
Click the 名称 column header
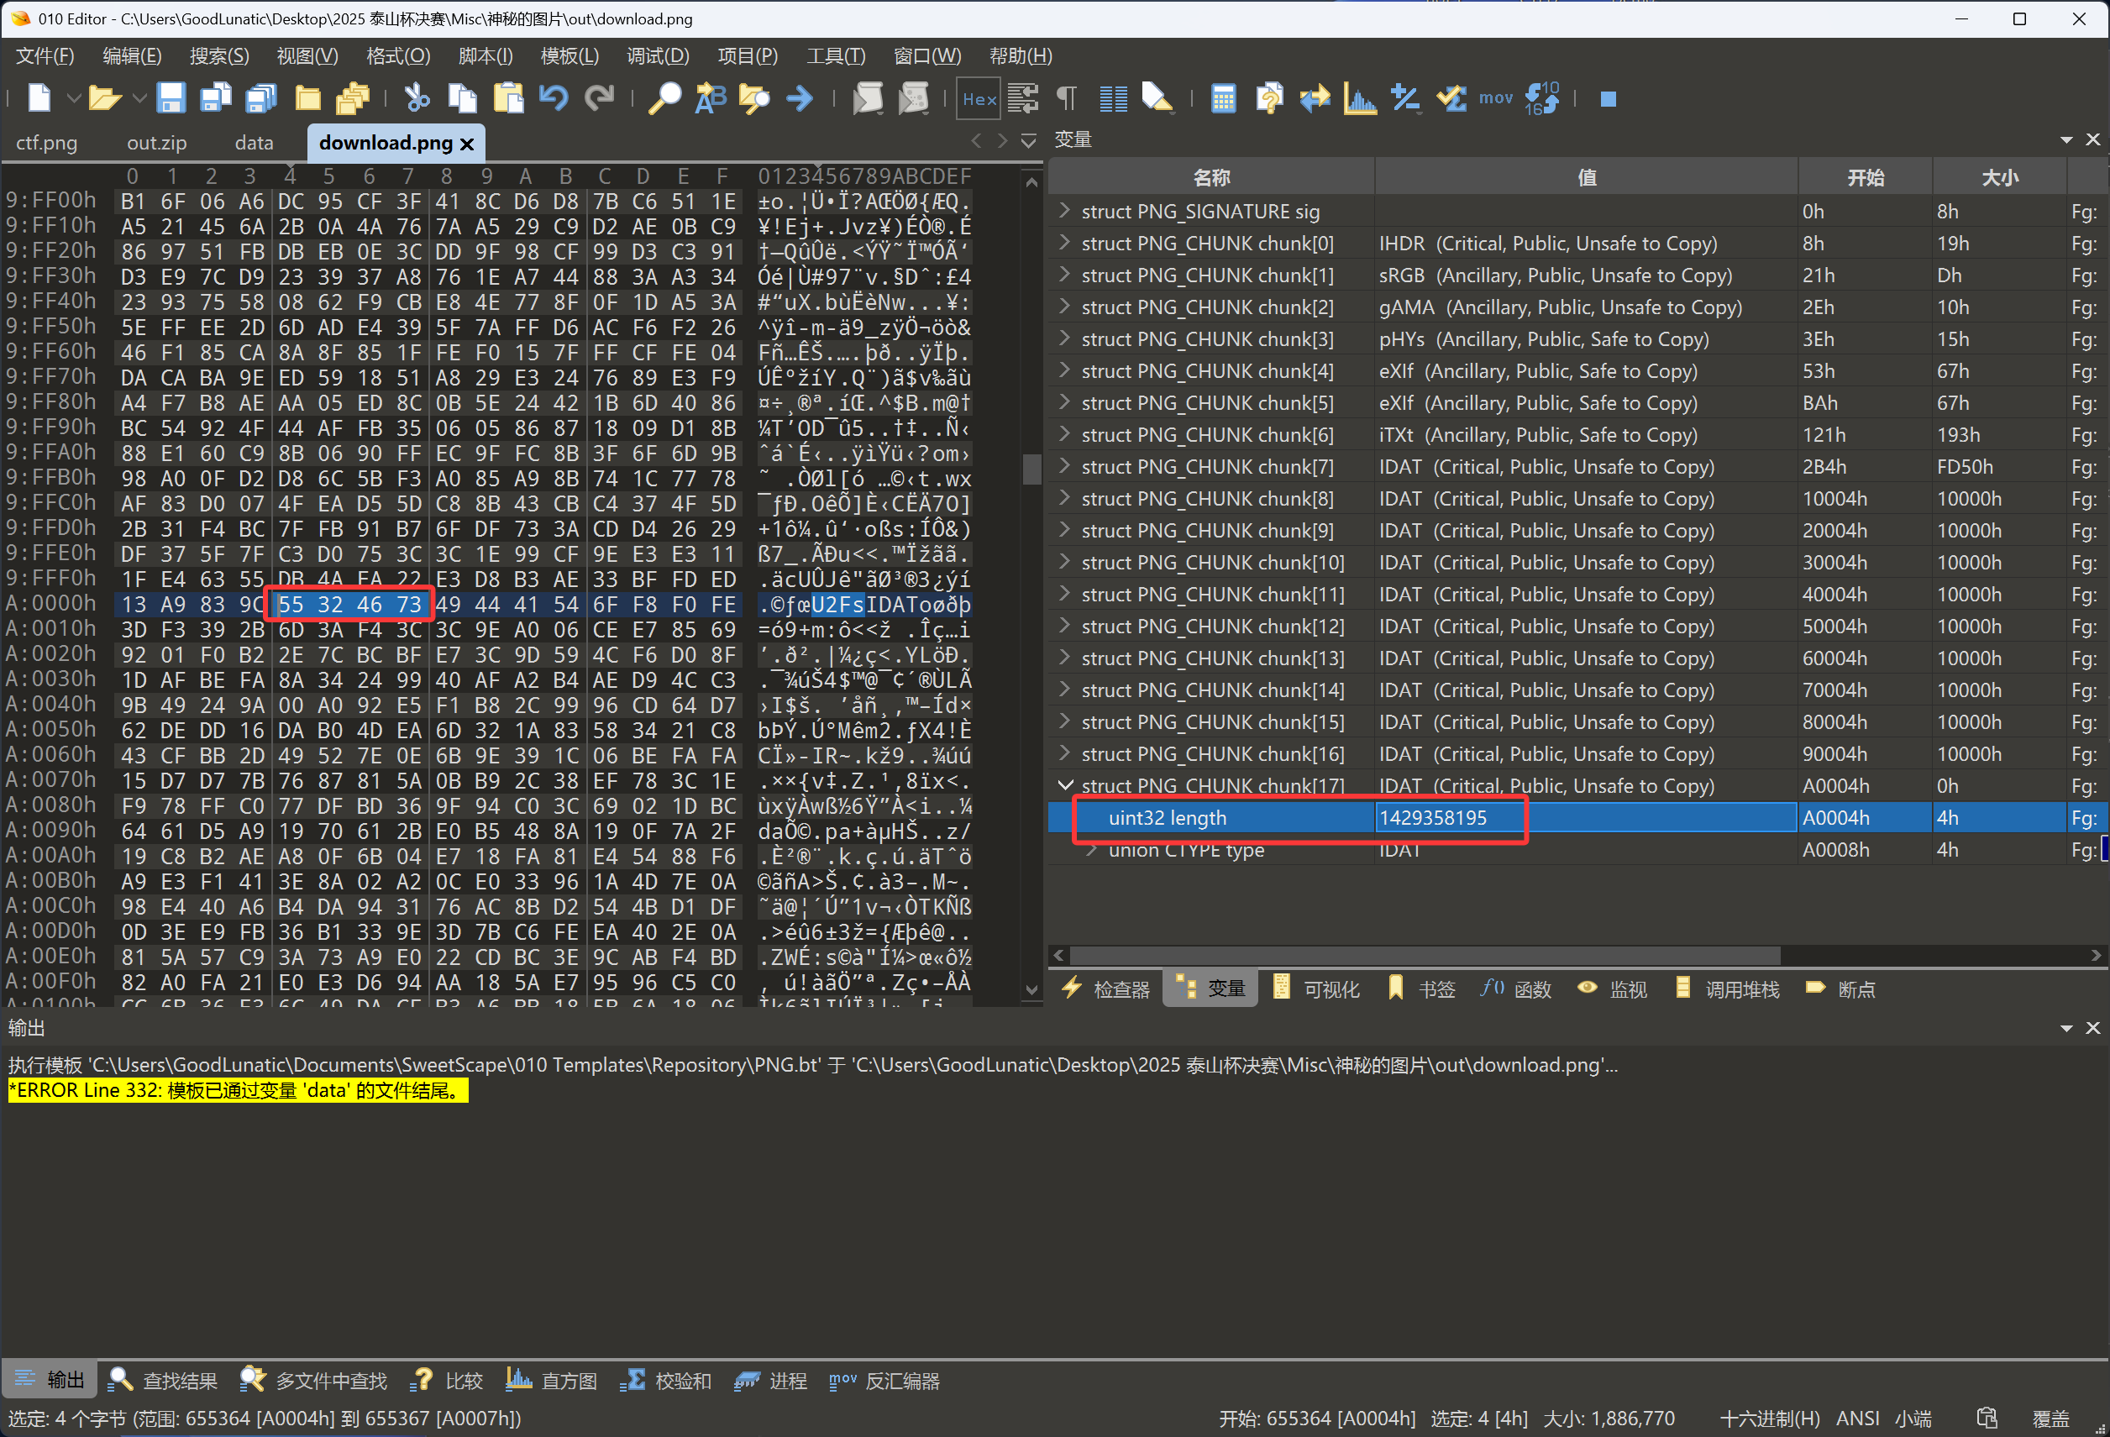coord(1212,177)
